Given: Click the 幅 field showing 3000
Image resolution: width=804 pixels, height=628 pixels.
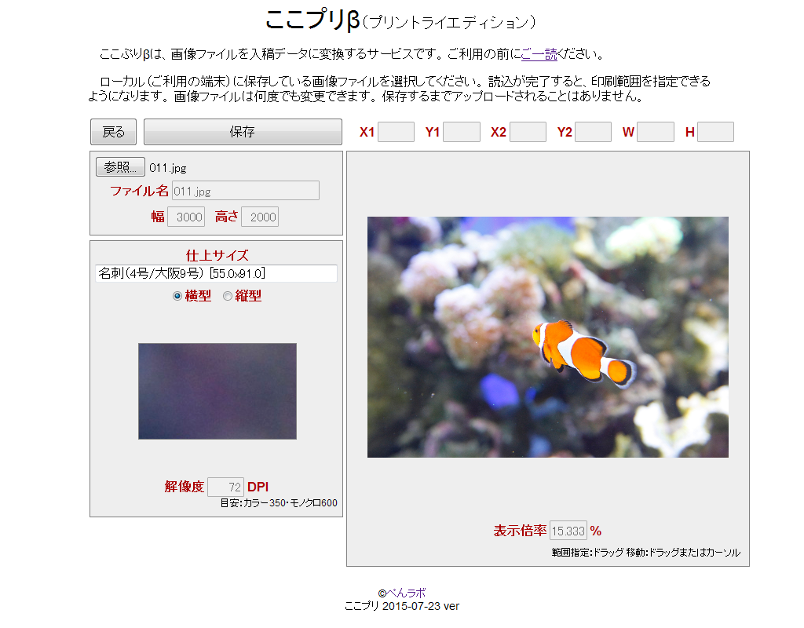Looking at the screenshot, I should click(x=186, y=217).
